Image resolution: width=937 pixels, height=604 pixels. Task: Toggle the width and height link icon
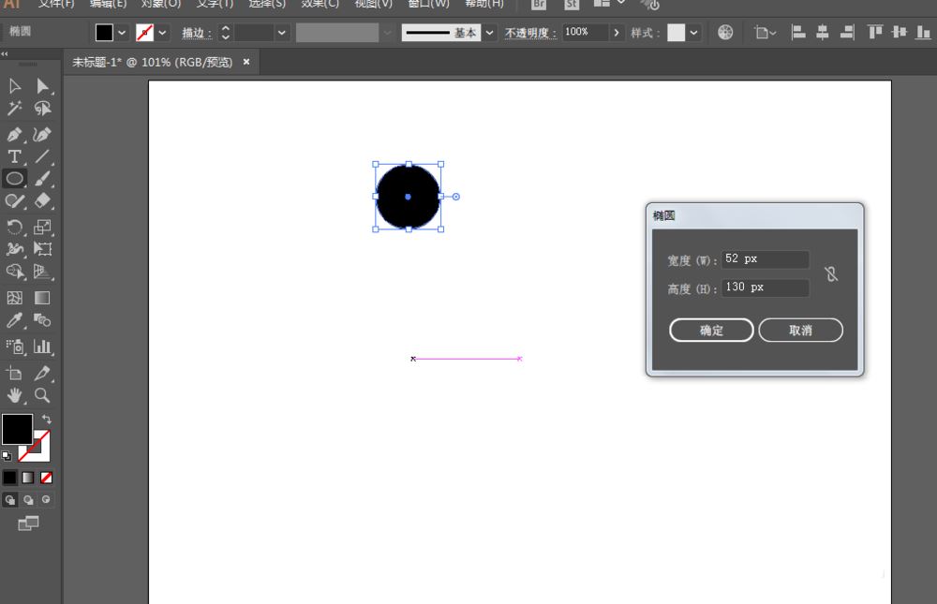(831, 273)
